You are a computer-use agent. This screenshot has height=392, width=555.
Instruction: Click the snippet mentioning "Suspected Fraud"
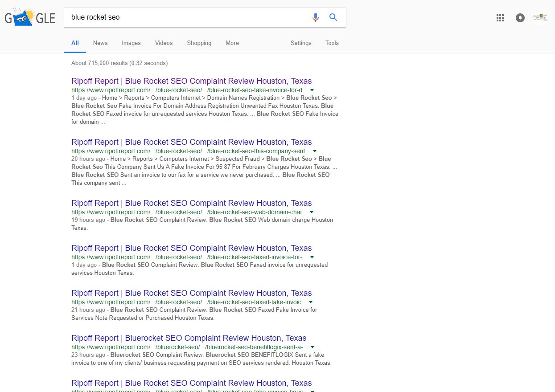click(204, 171)
